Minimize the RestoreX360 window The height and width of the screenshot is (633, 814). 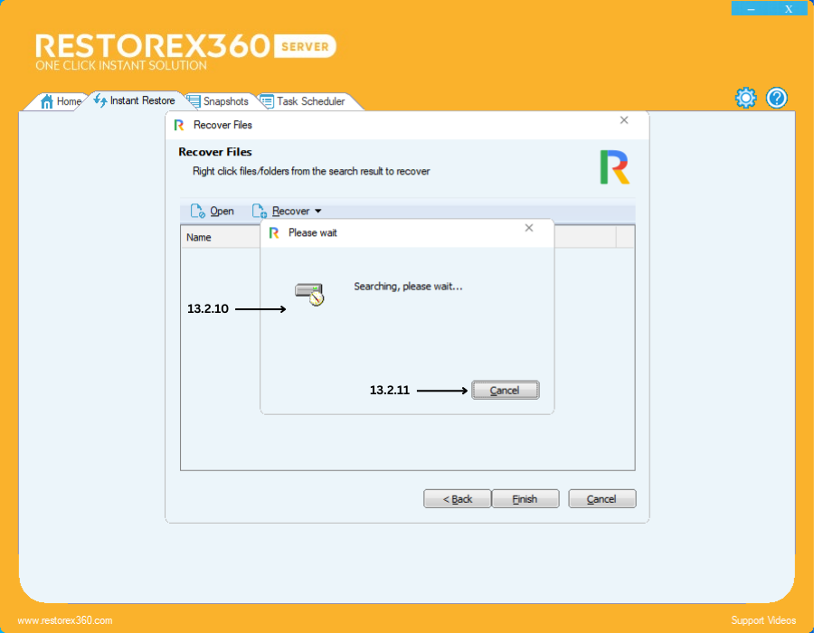pos(751,9)
